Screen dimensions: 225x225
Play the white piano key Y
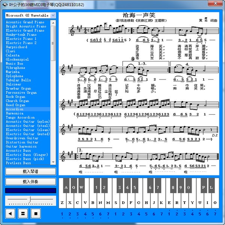(x=192, y=201)
